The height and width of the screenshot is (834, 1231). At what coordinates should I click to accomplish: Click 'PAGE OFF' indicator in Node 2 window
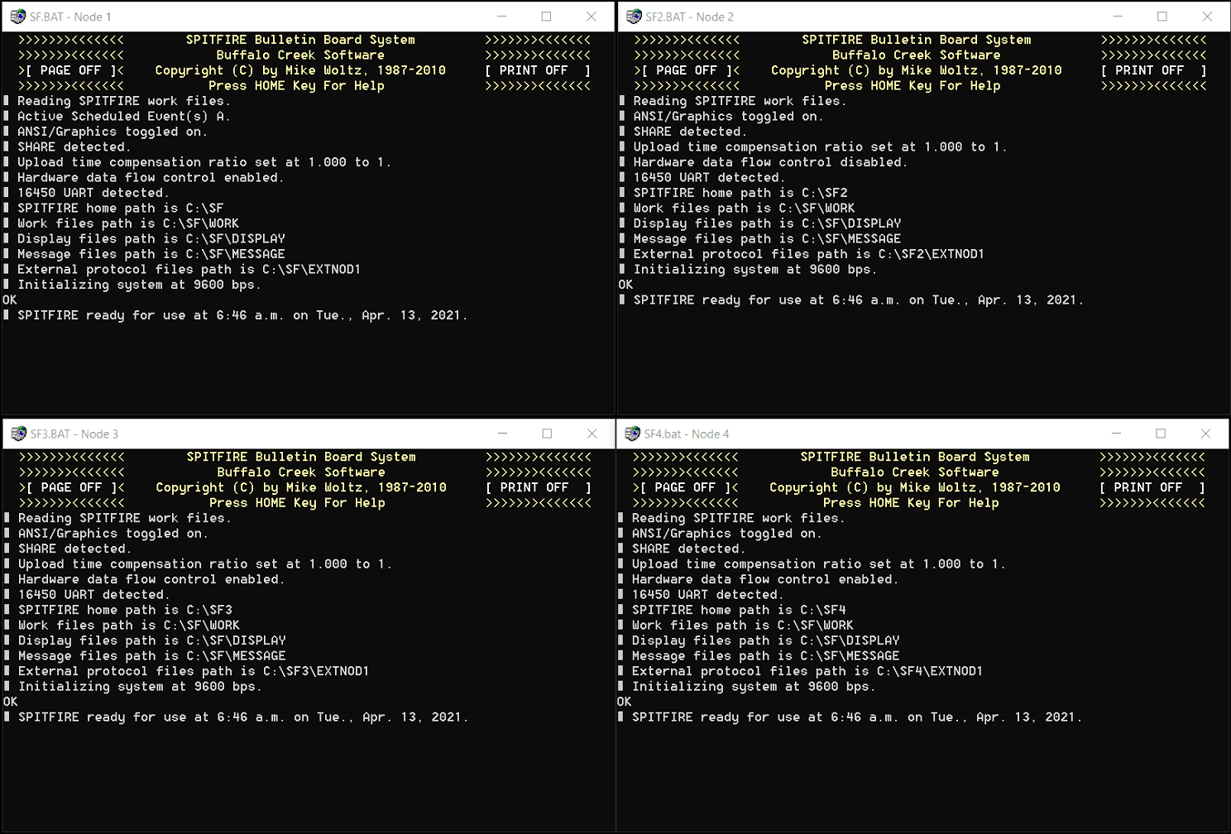(x=687, y=70)
